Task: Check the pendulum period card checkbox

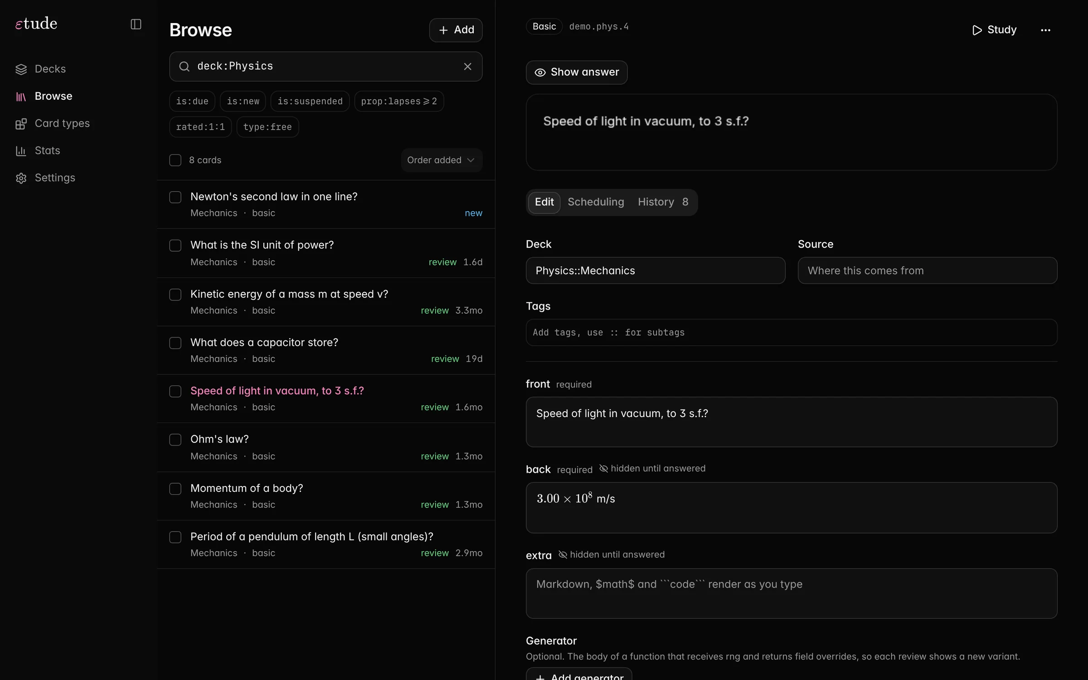Action: (x=175, y=537)
